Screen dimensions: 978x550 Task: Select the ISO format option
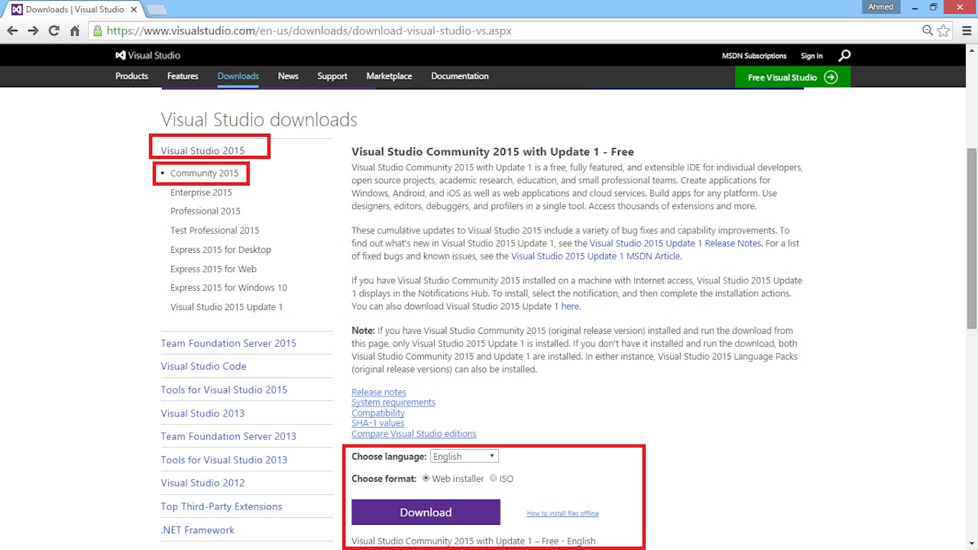(493, 478)
